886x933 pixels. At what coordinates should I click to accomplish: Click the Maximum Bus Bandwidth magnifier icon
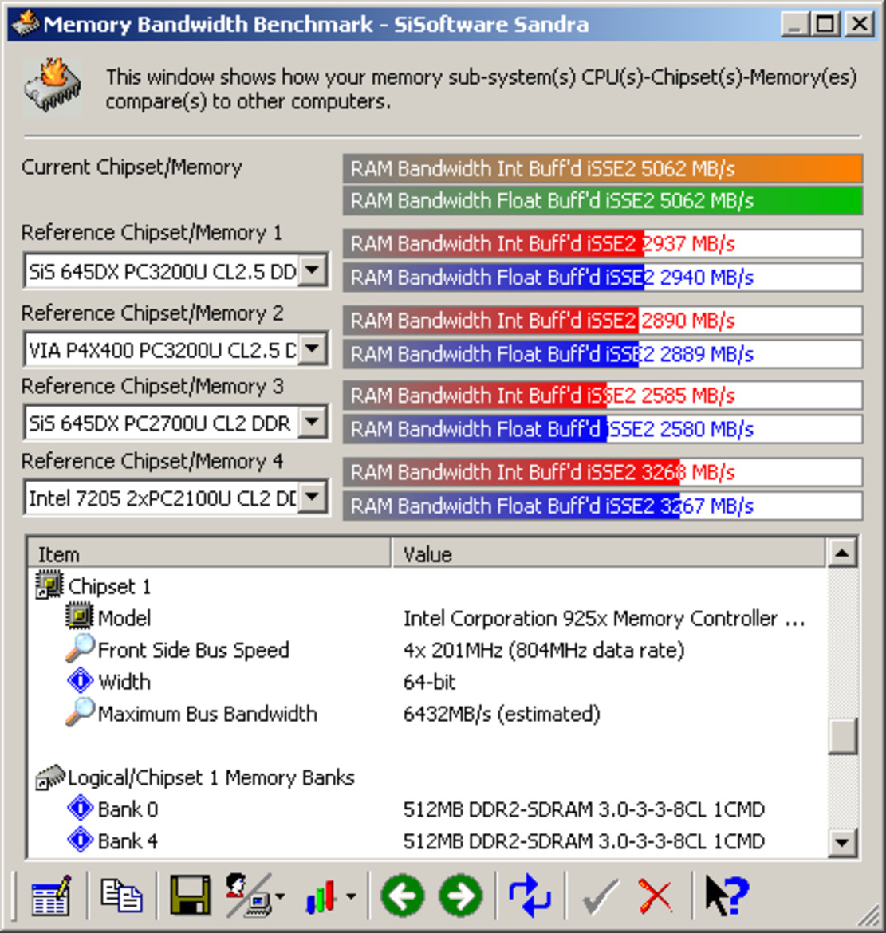pyautogui.click(x=80, y=712)
